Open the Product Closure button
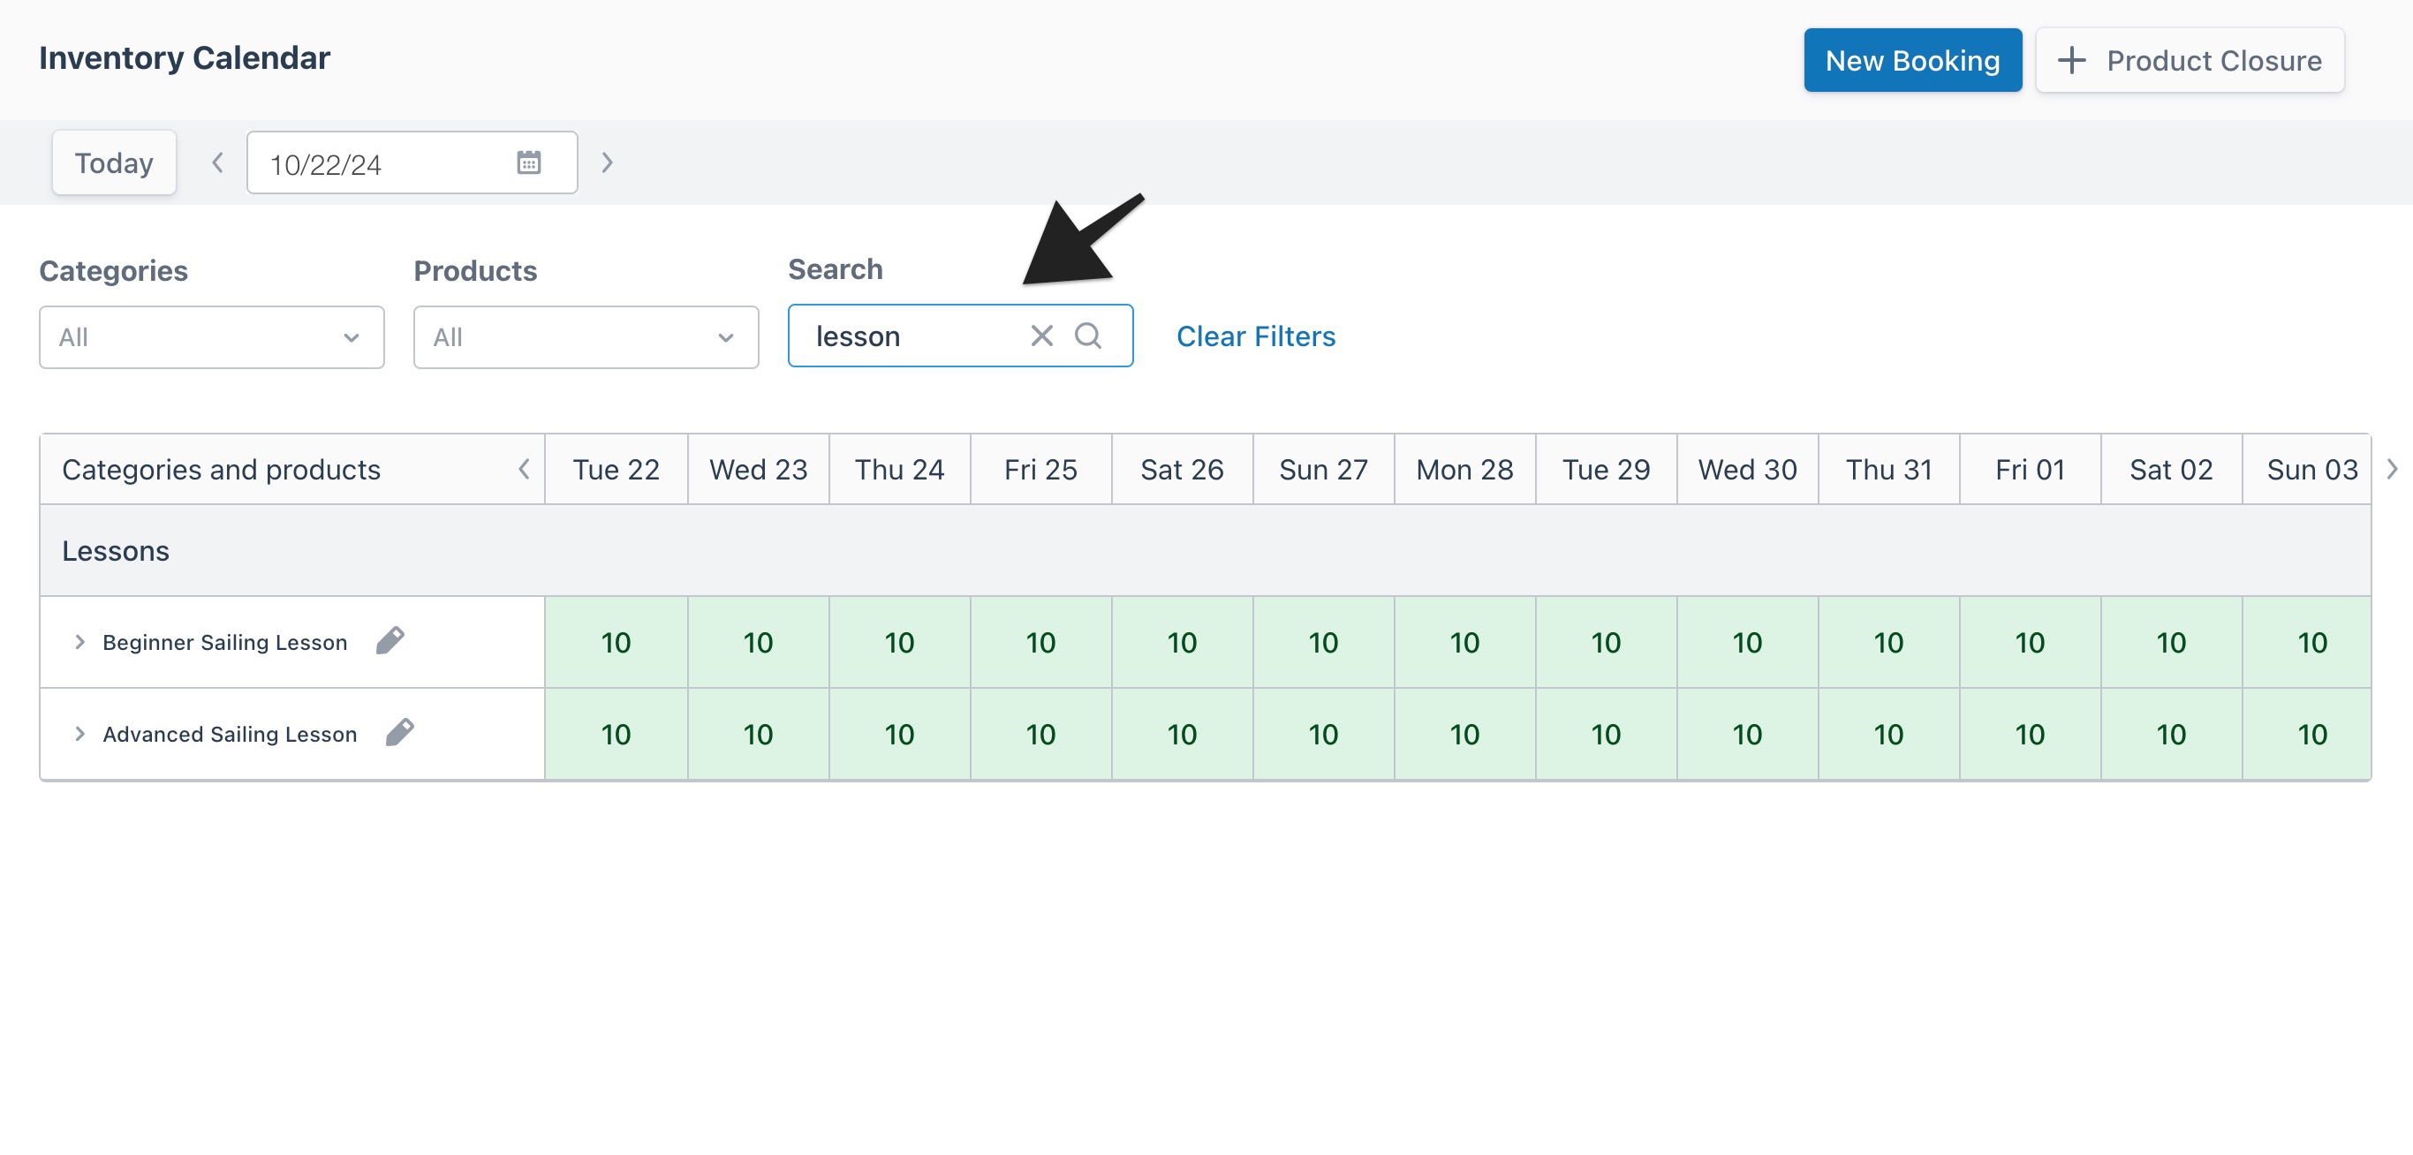 tap(2190, 60)
